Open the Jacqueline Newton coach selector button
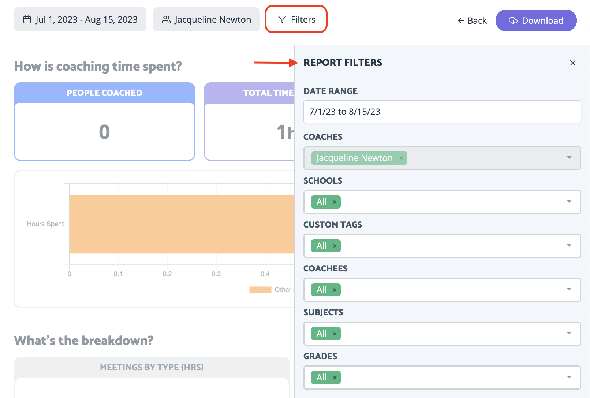 click(206, 19)
